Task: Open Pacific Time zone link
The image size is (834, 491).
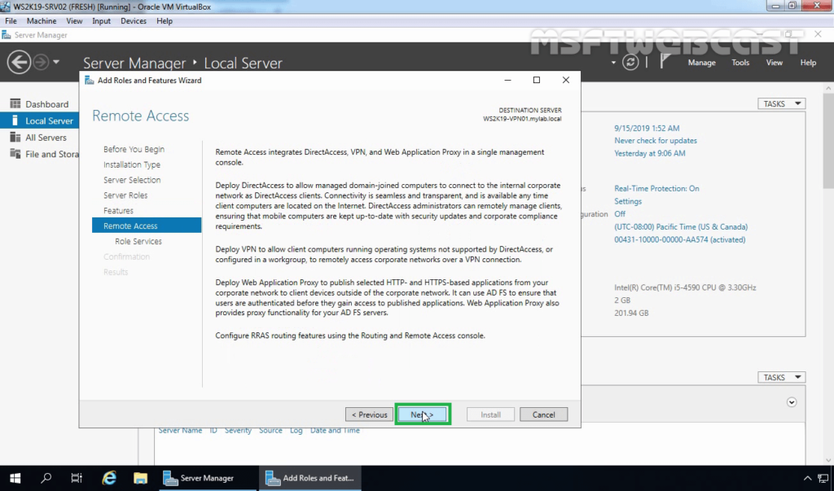Action: pos(681,226)
